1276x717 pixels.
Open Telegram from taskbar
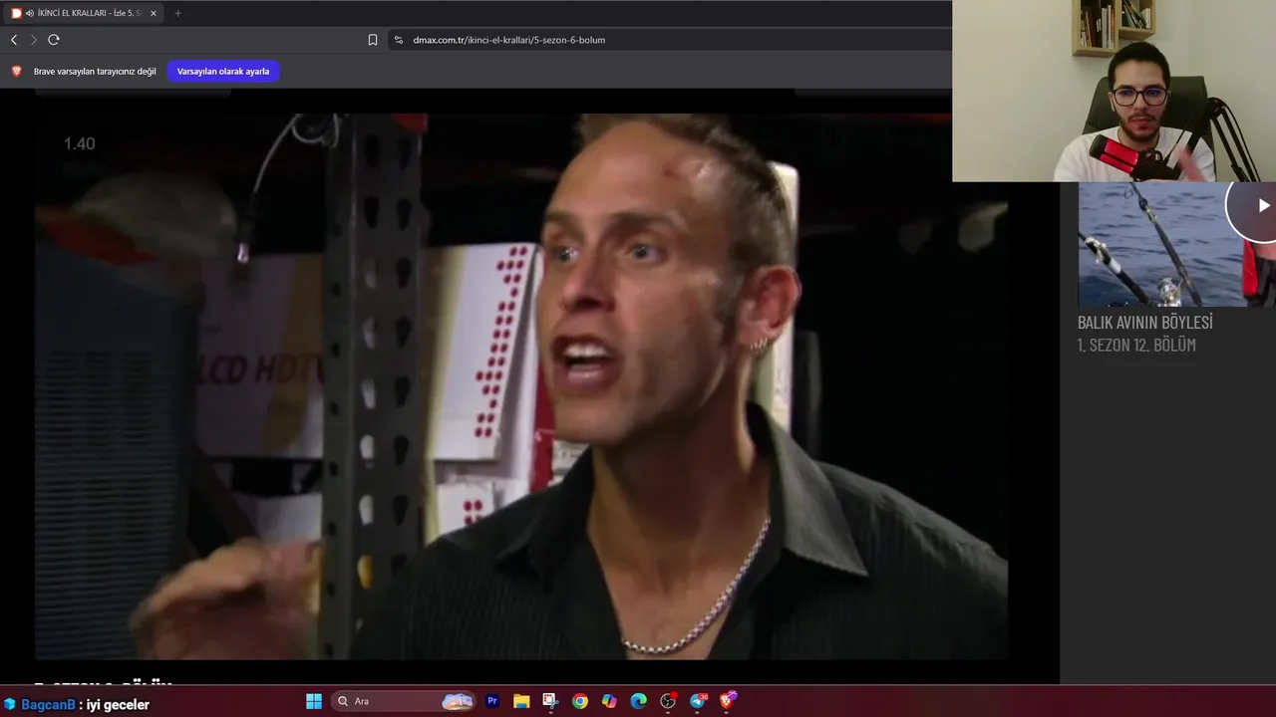(x=698, y=701)
